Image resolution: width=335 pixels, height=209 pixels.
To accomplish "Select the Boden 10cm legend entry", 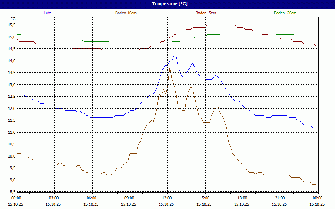I will click(x=126, y=13).
